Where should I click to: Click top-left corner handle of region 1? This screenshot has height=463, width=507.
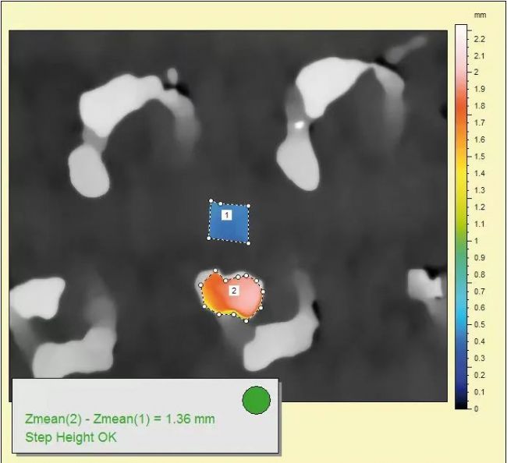211,201
